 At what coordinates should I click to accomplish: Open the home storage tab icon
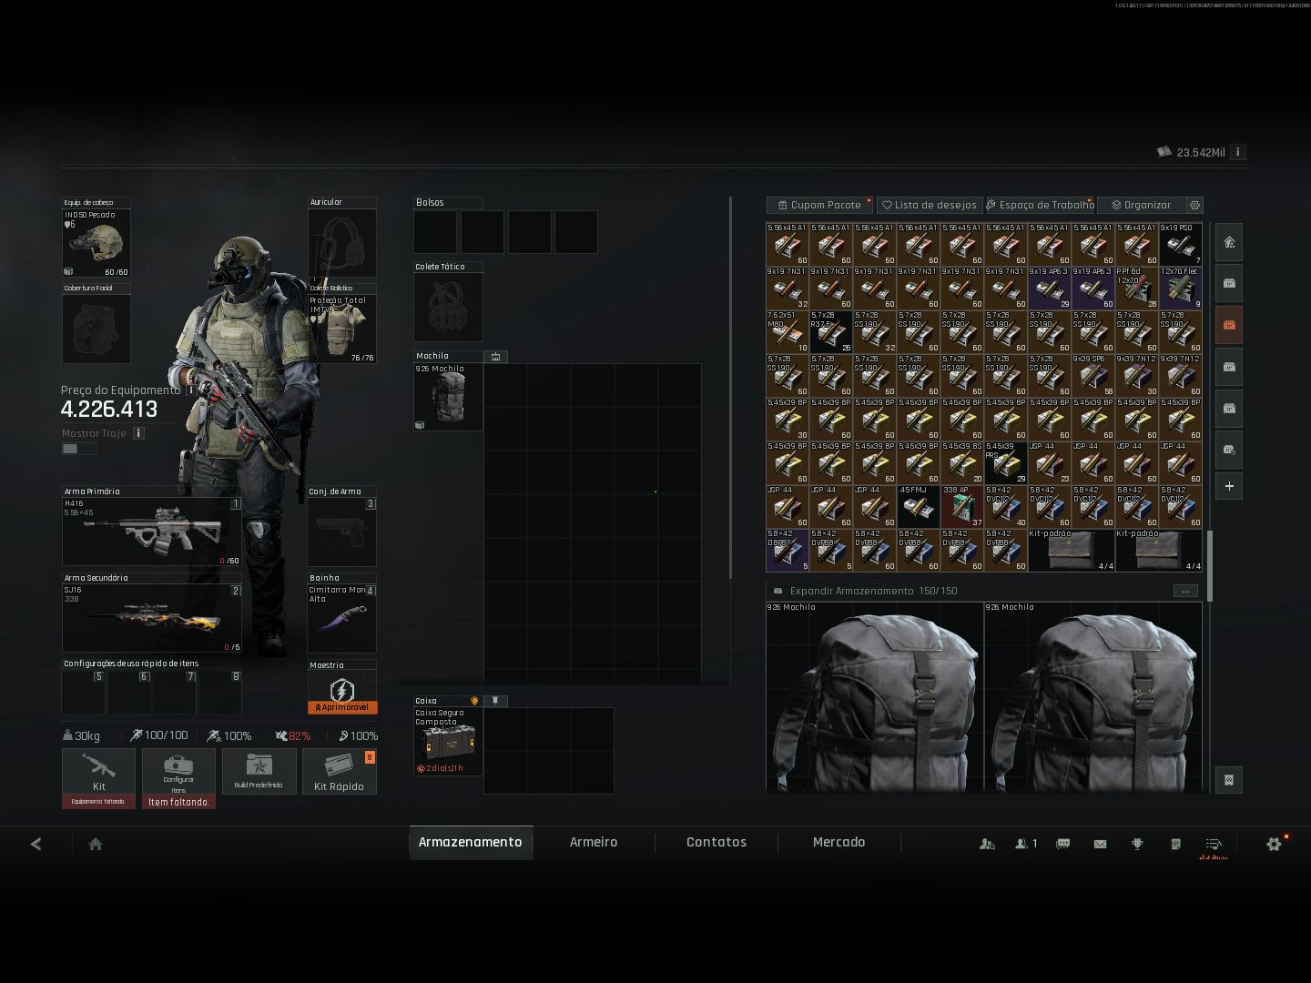[1229, 242]
